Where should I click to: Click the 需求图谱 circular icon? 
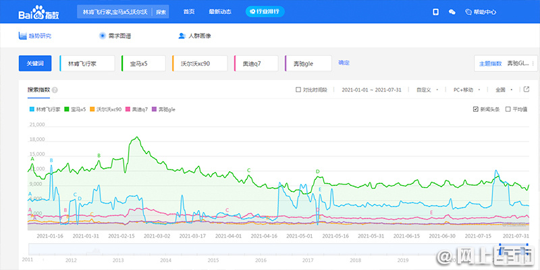[103, 36]
